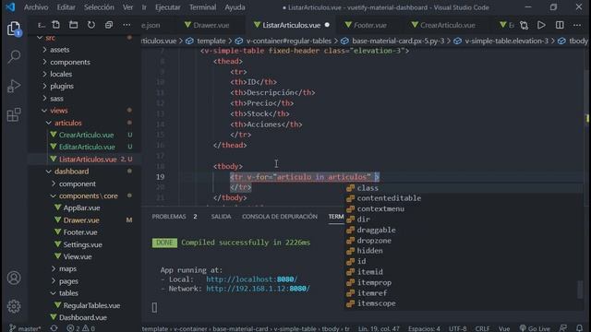The image size is (591, 332).
Task: Refresh the explorer file tree
Action: click(91, 25)
